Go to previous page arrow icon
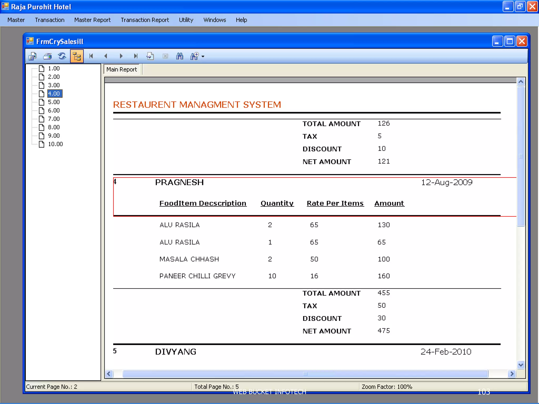The width and height of the screenshot is (539, 404). [x=106, y=56]
